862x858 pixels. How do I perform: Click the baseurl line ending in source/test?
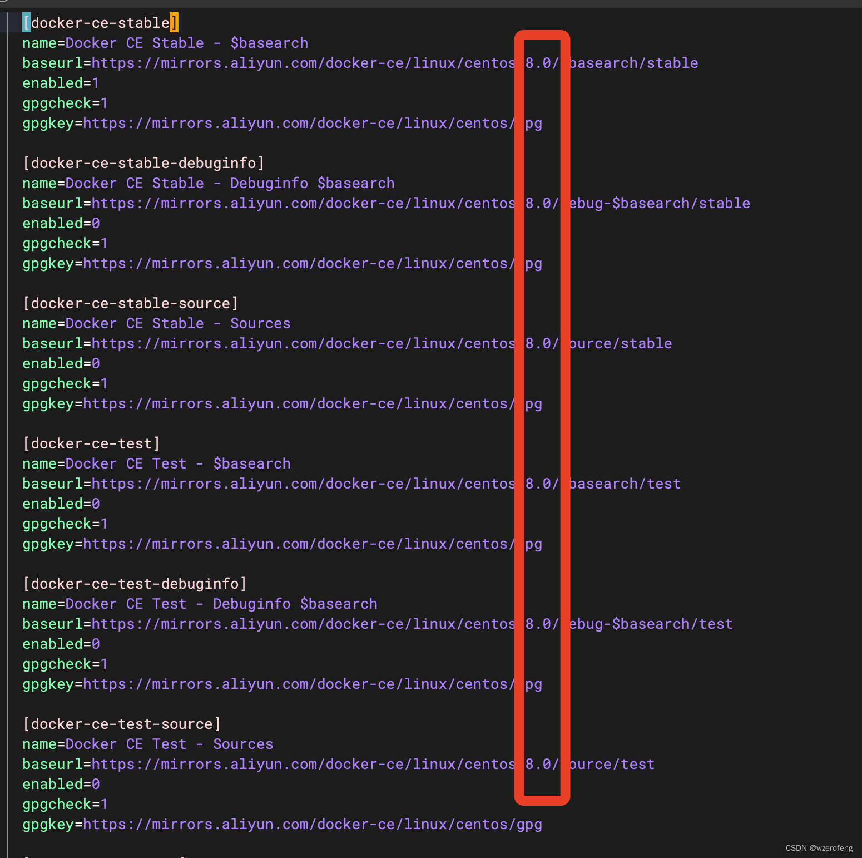339,764
